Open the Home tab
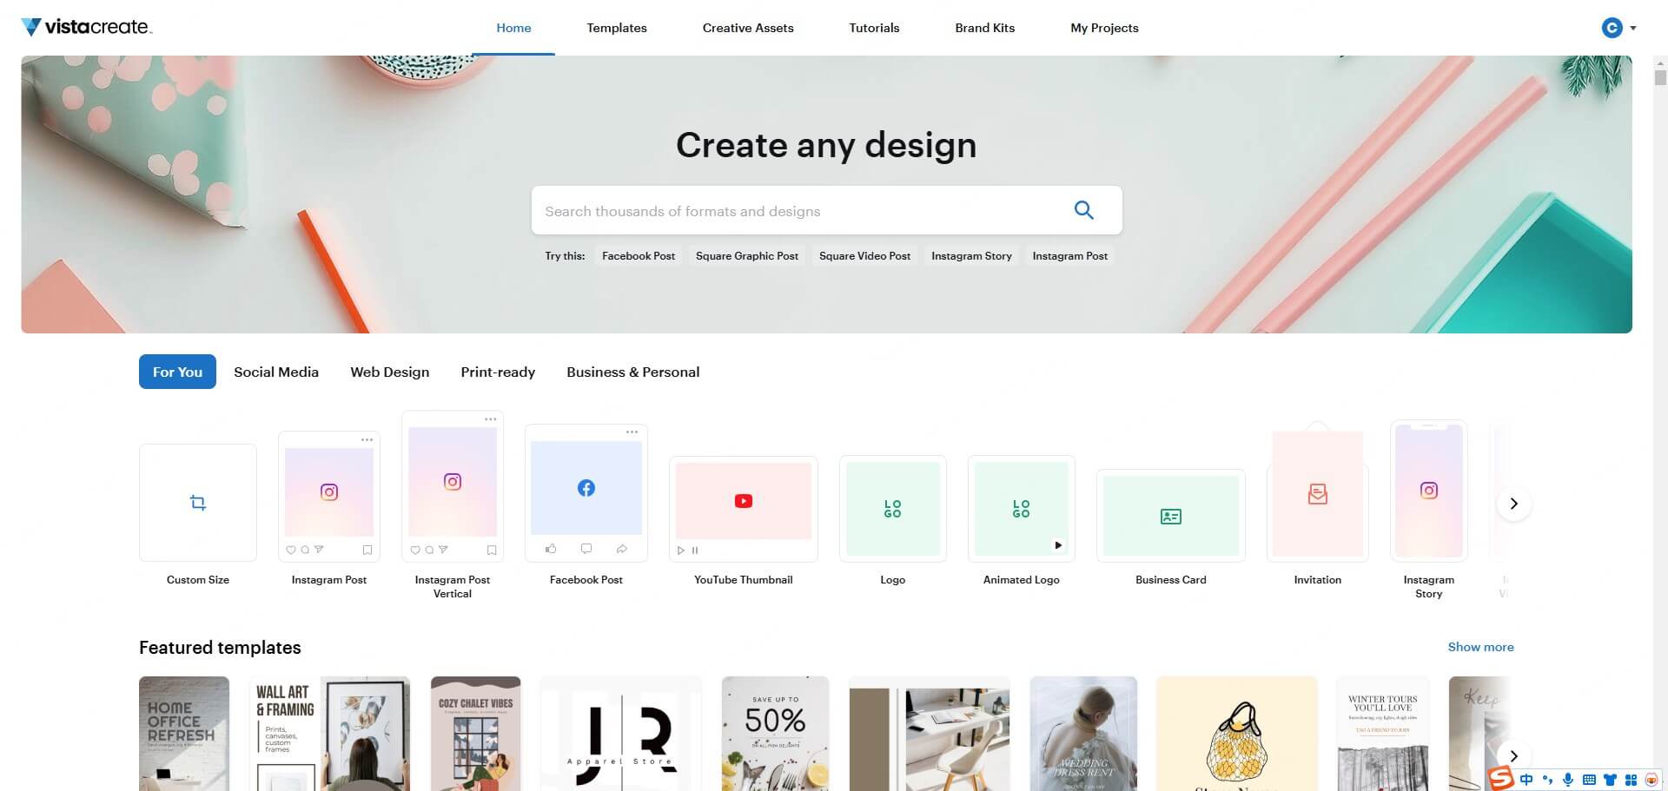Screen dimensions: 1668x791 tap(513, 28)
